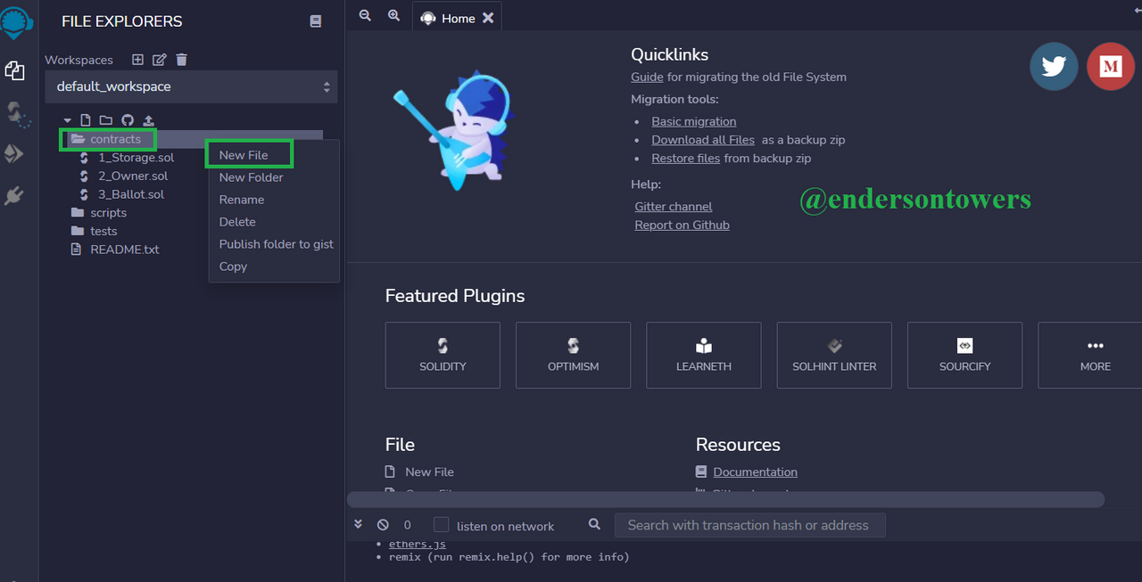
Task: Click New File in the File section
Action: coord(429,472)
